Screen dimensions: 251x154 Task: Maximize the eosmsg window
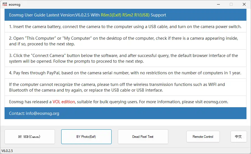(x=231, y=4)
